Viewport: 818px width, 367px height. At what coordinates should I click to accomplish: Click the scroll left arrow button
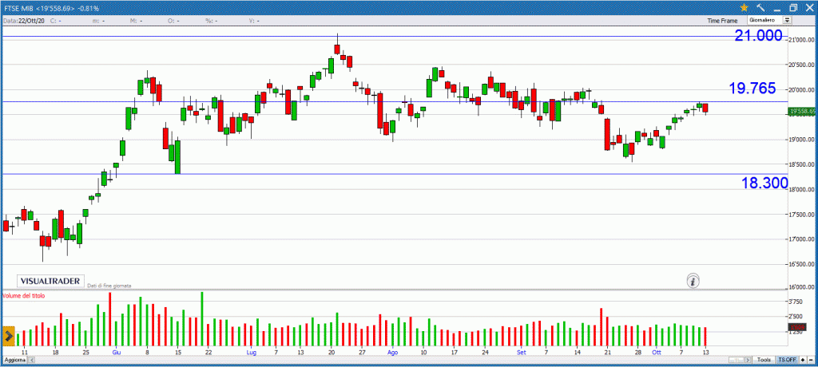[x=32, y=361]
